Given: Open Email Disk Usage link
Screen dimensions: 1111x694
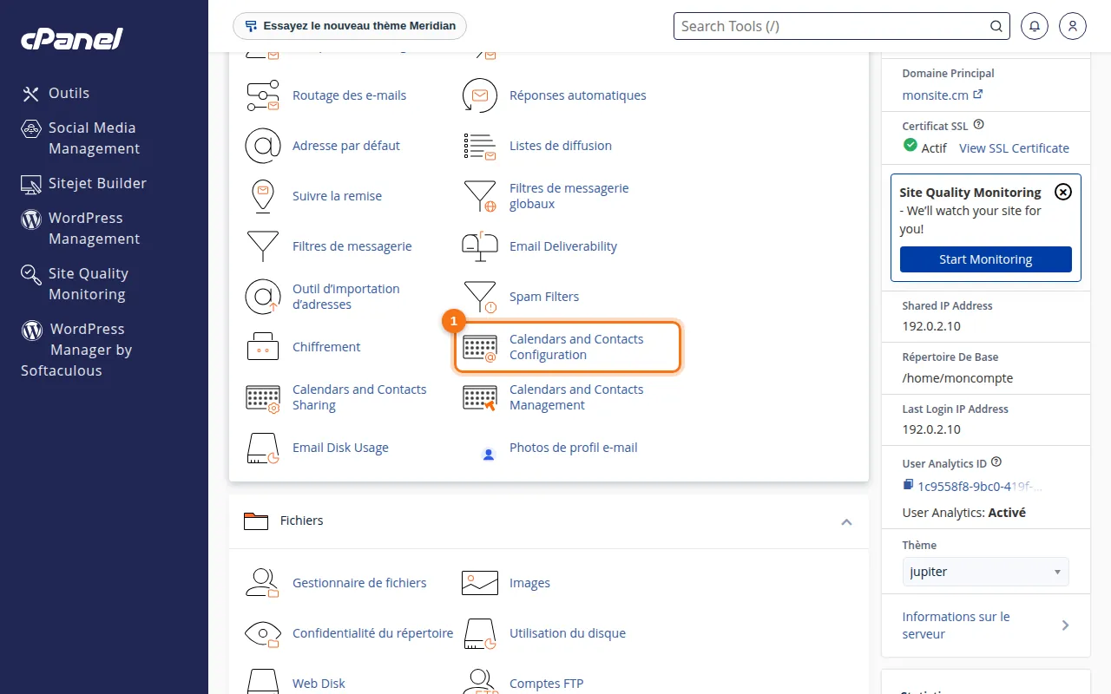Looking at the screenshot, I should coord(340,448).
